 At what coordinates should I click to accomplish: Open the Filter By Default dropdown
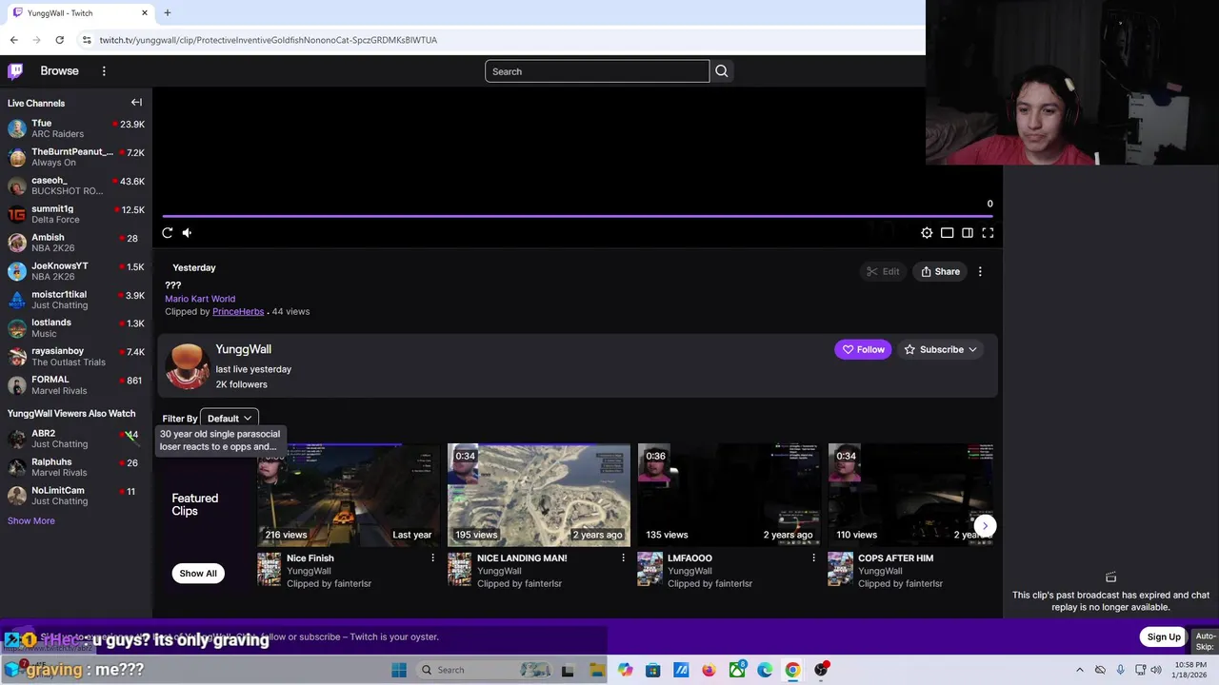pos(229,419)
